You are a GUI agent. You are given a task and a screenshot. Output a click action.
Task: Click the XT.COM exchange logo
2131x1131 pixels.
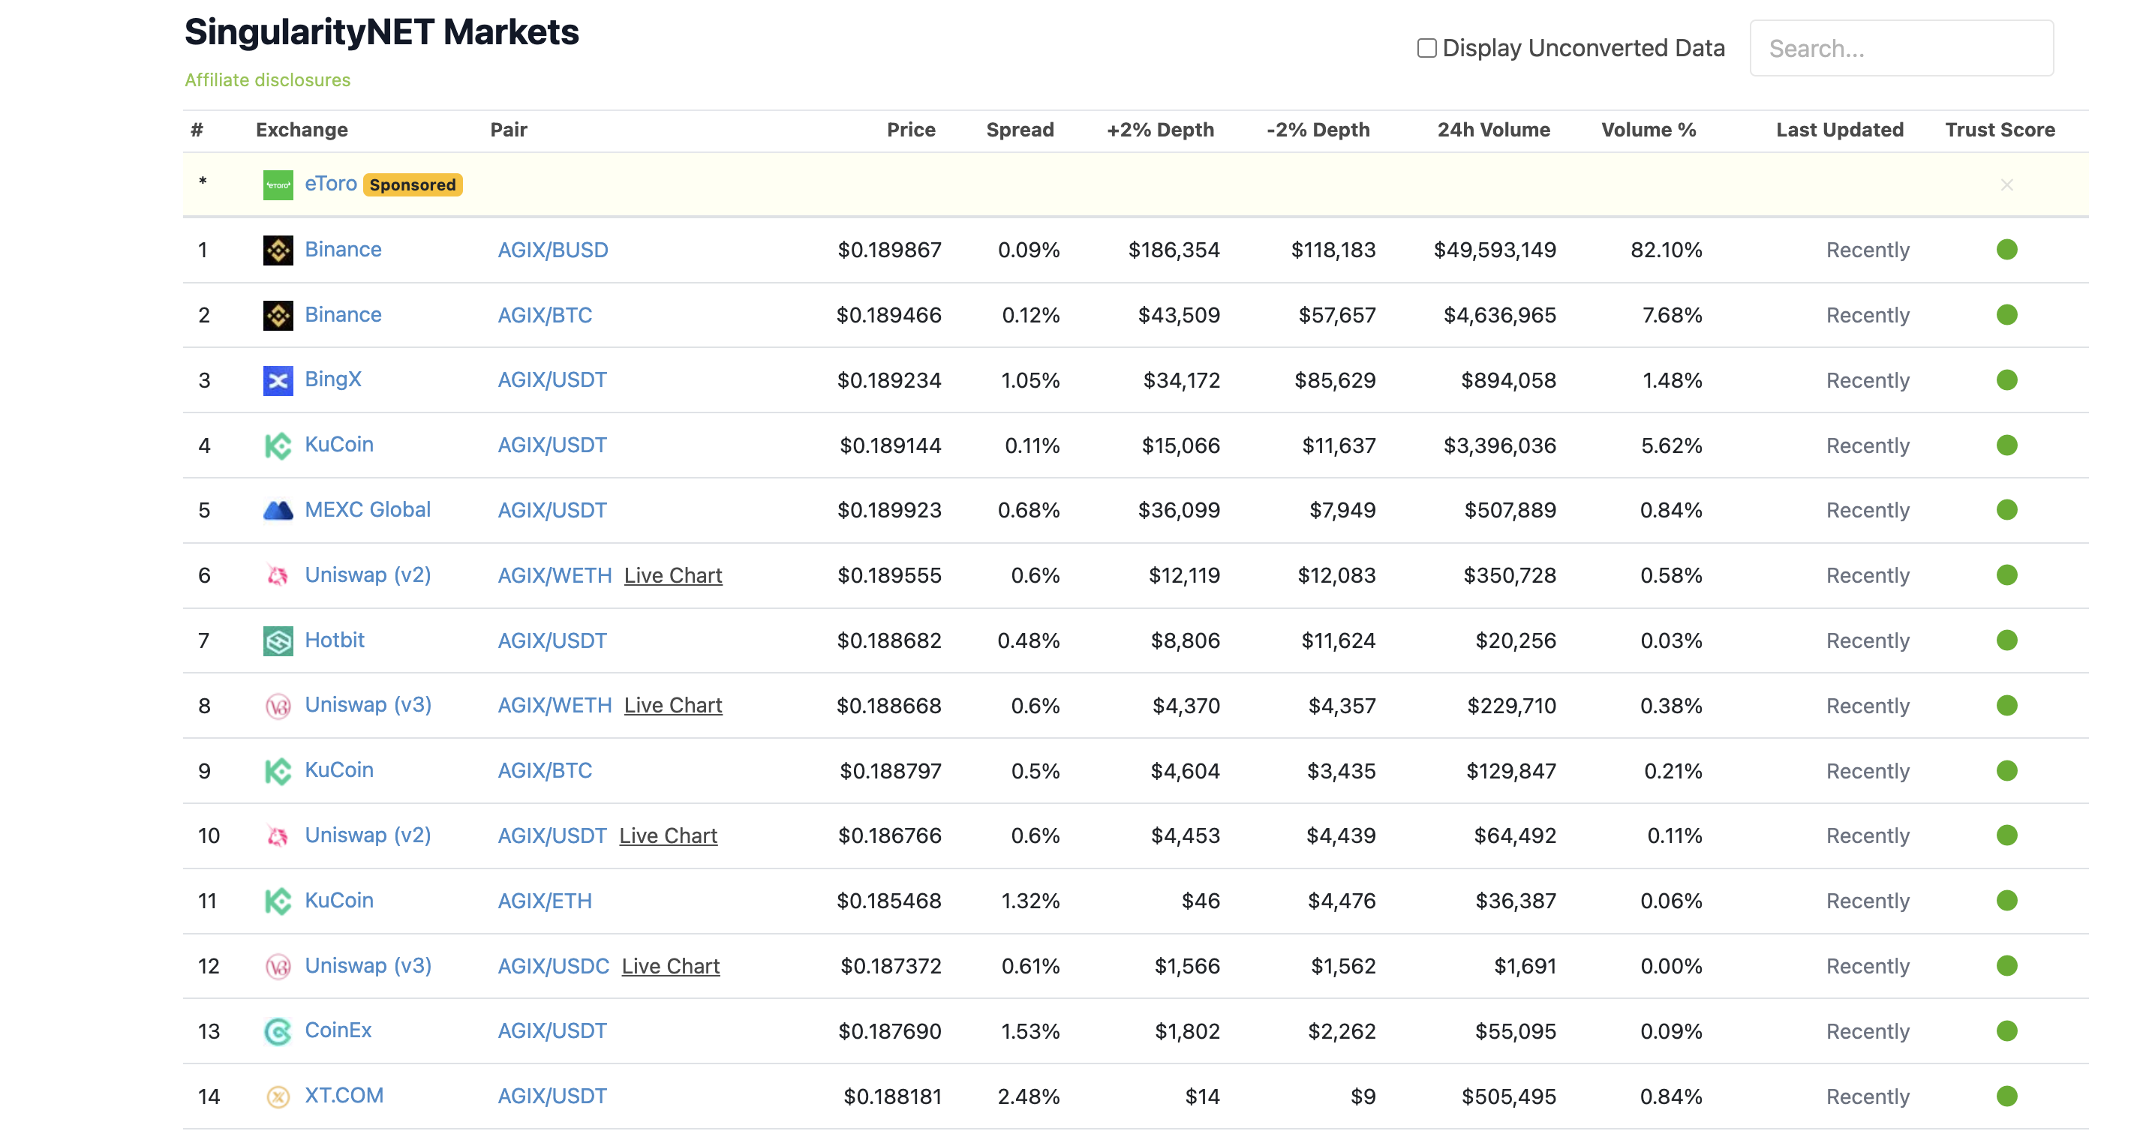coord(278,1096)
